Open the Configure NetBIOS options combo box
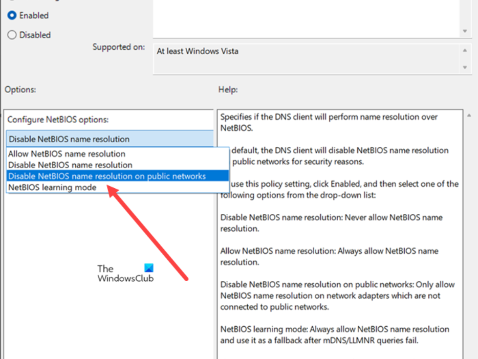This screenshot has width=478, height=359. (110, 139)
